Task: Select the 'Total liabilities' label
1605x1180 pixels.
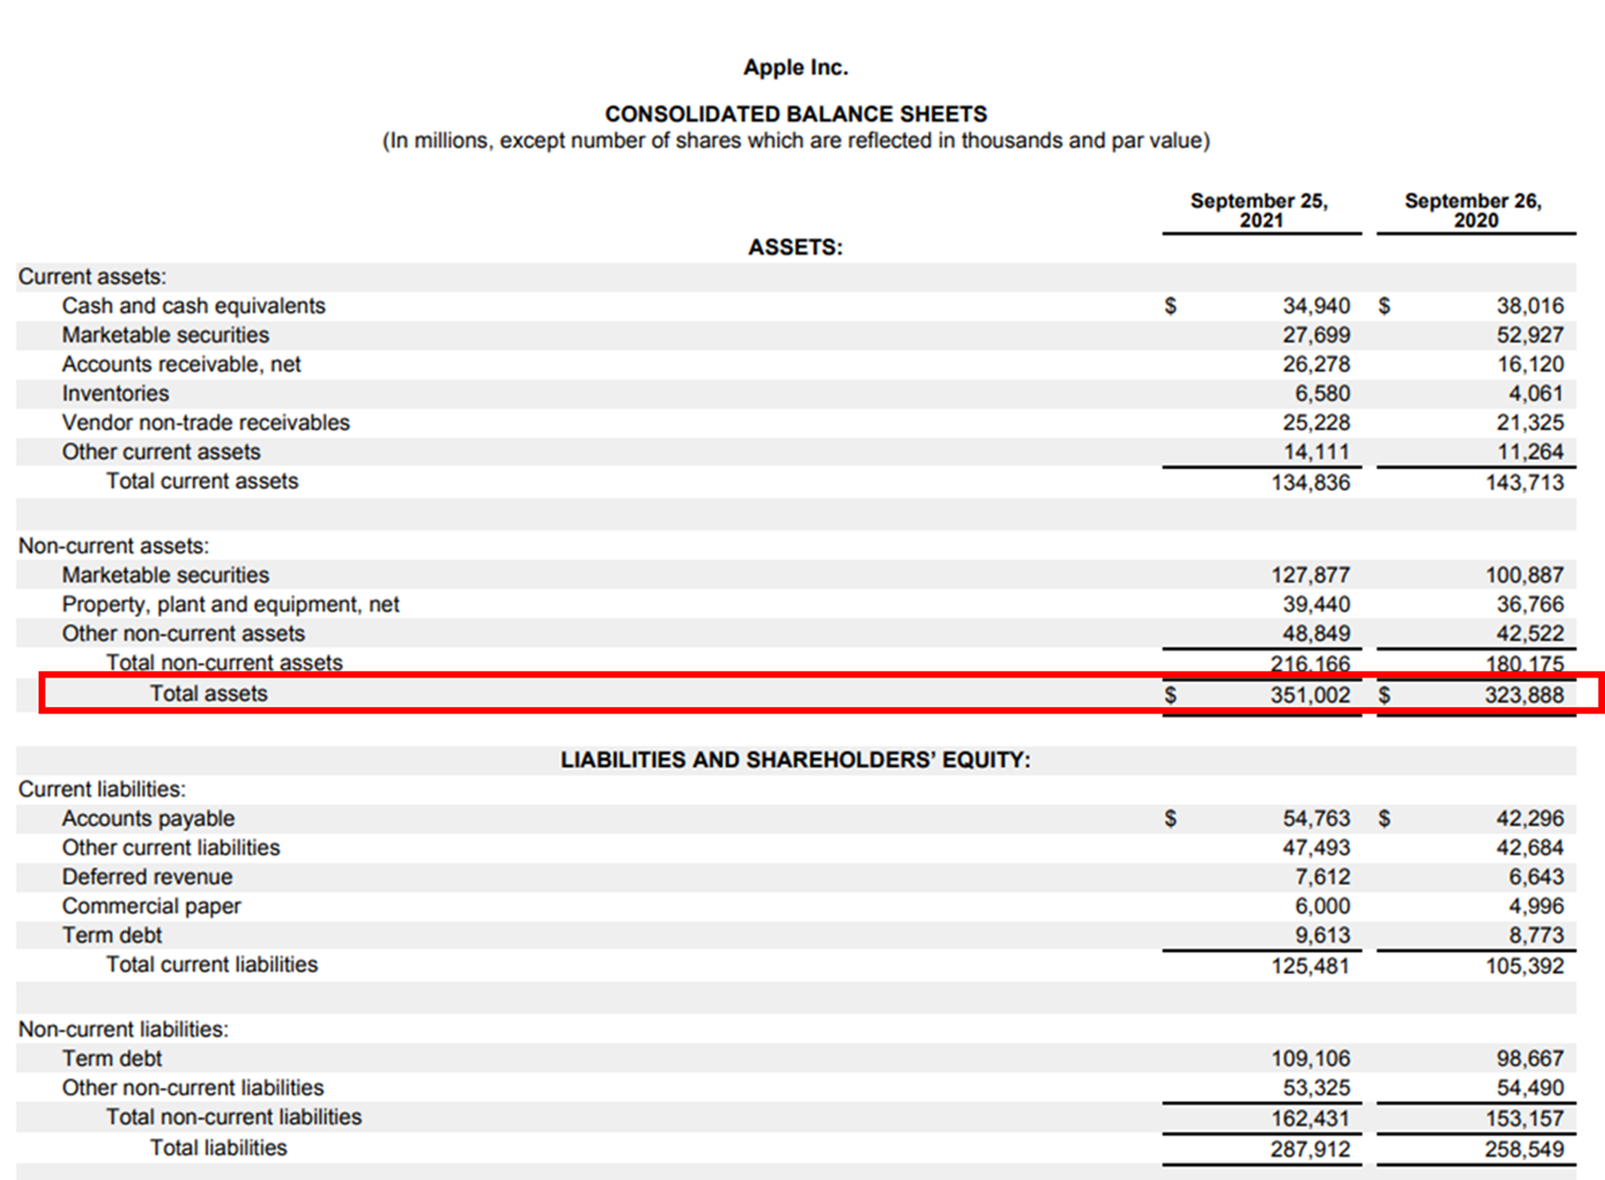Action: 218,1148
